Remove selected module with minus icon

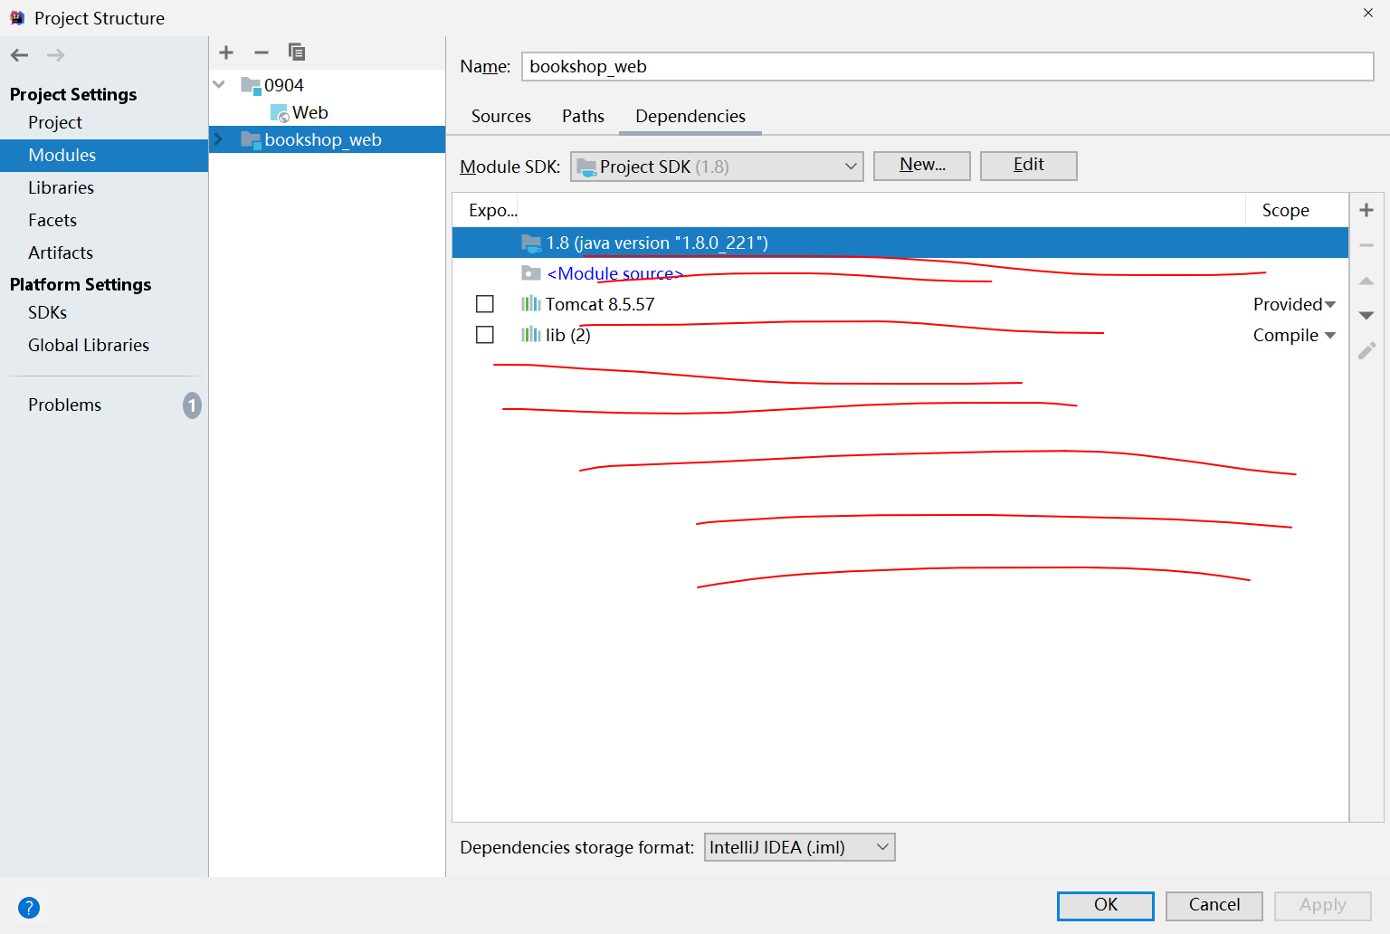click(x=262, y=52)
